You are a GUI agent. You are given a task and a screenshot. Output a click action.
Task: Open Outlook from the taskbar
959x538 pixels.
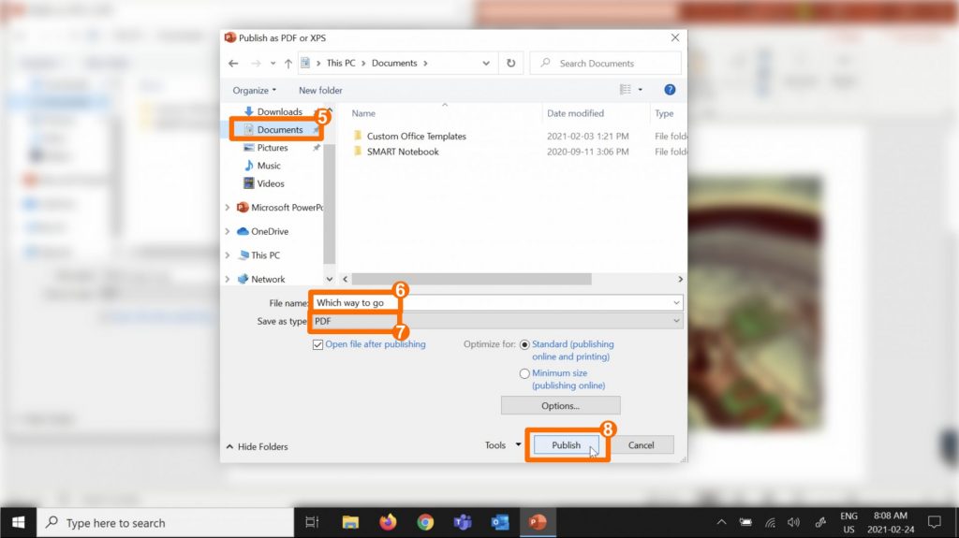(499, 522)
